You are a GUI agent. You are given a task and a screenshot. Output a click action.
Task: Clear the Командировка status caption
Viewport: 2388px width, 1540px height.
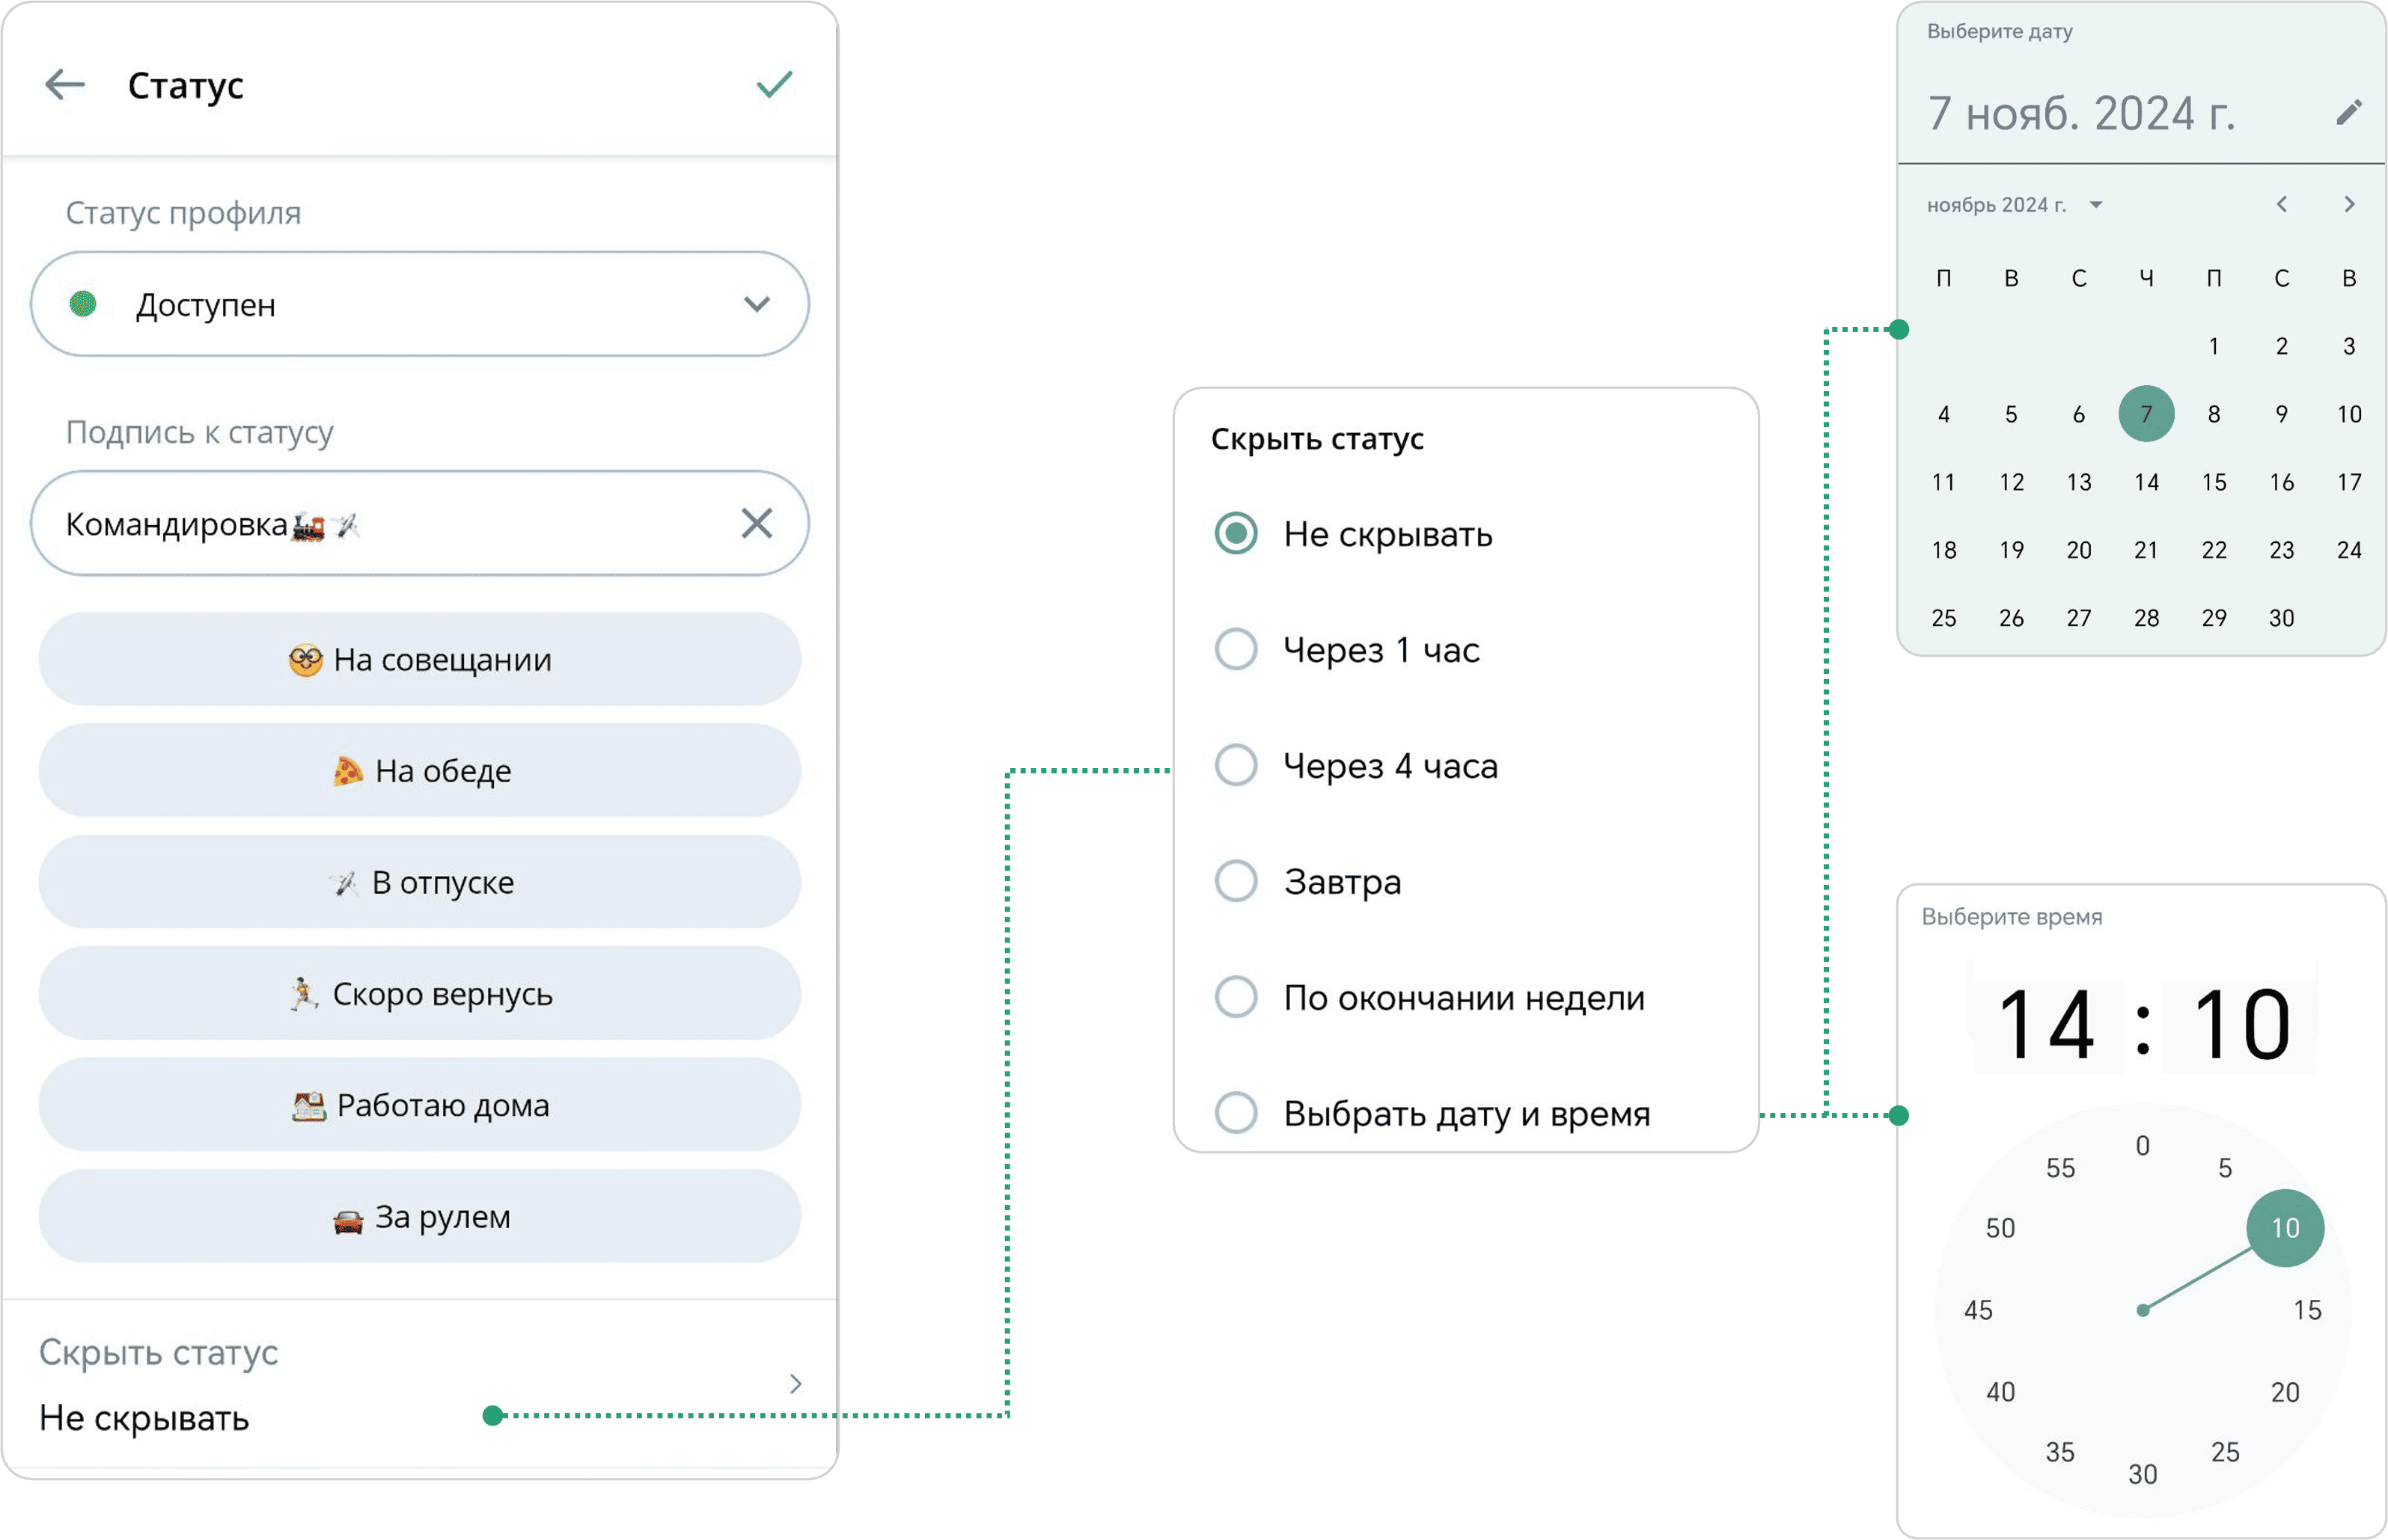point(757,523)
